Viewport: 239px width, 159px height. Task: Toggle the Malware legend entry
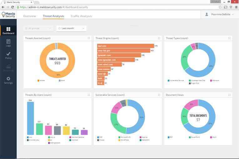(x=215, y=81)
